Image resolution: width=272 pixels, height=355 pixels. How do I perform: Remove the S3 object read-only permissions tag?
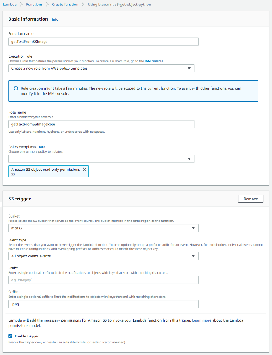tap(85, 170)
